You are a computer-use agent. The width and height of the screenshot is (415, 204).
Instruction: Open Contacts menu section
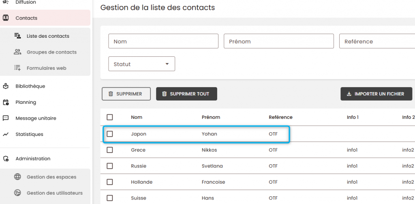coord(45,18)
